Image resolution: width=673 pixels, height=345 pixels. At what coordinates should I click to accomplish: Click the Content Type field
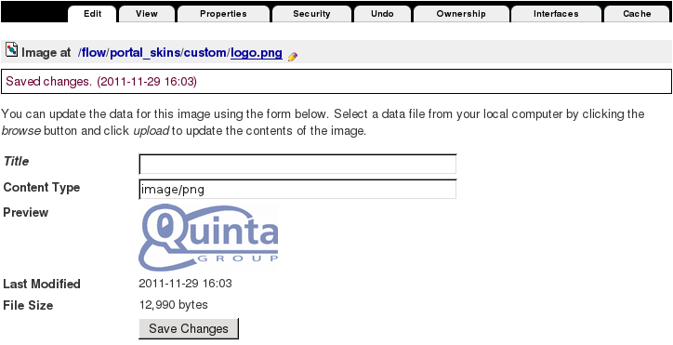pyautogui.click(x=297, y=190)
